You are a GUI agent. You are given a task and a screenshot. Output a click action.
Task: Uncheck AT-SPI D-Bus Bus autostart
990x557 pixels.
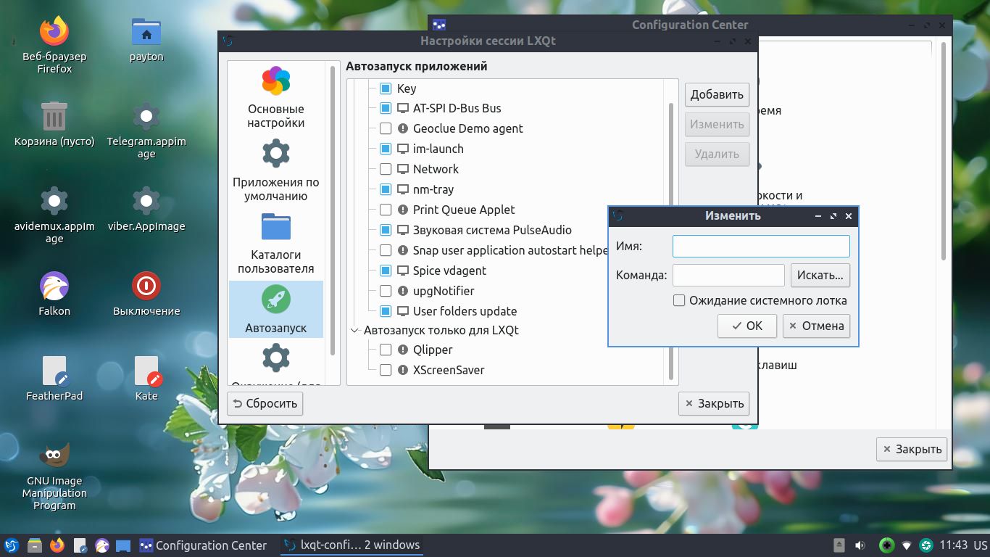pyautogui.click(x=386, y=108)
